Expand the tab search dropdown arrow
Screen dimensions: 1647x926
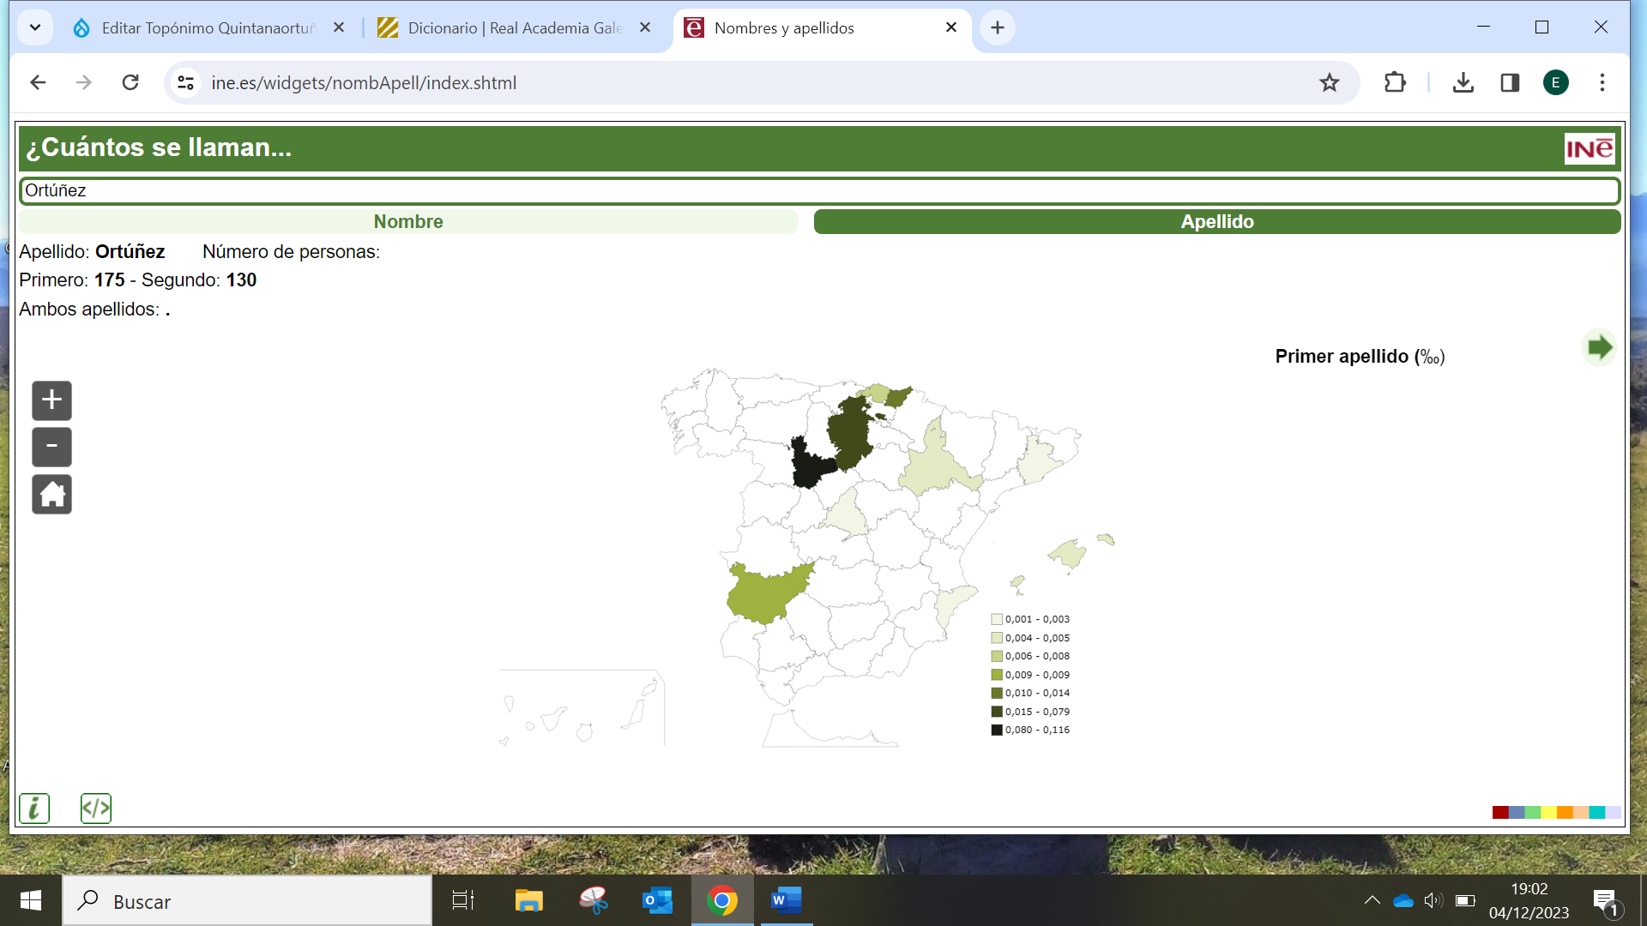(35, 27)
